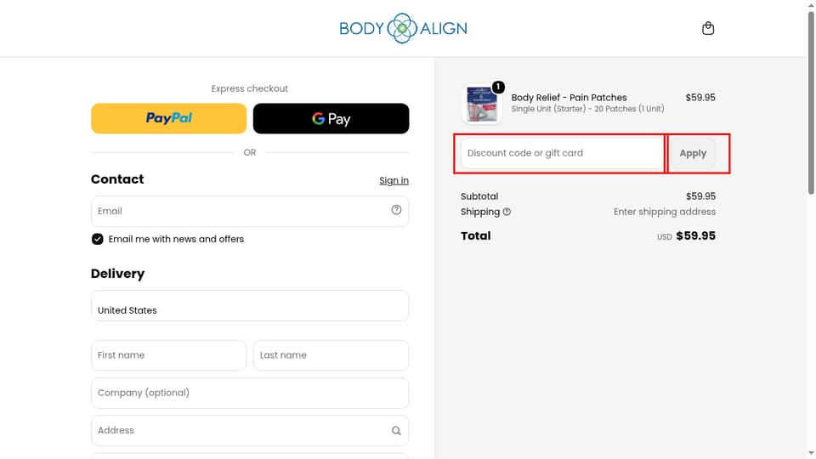
Task: Click the total amount $59.95 bold text
Action: coord(696,235)
